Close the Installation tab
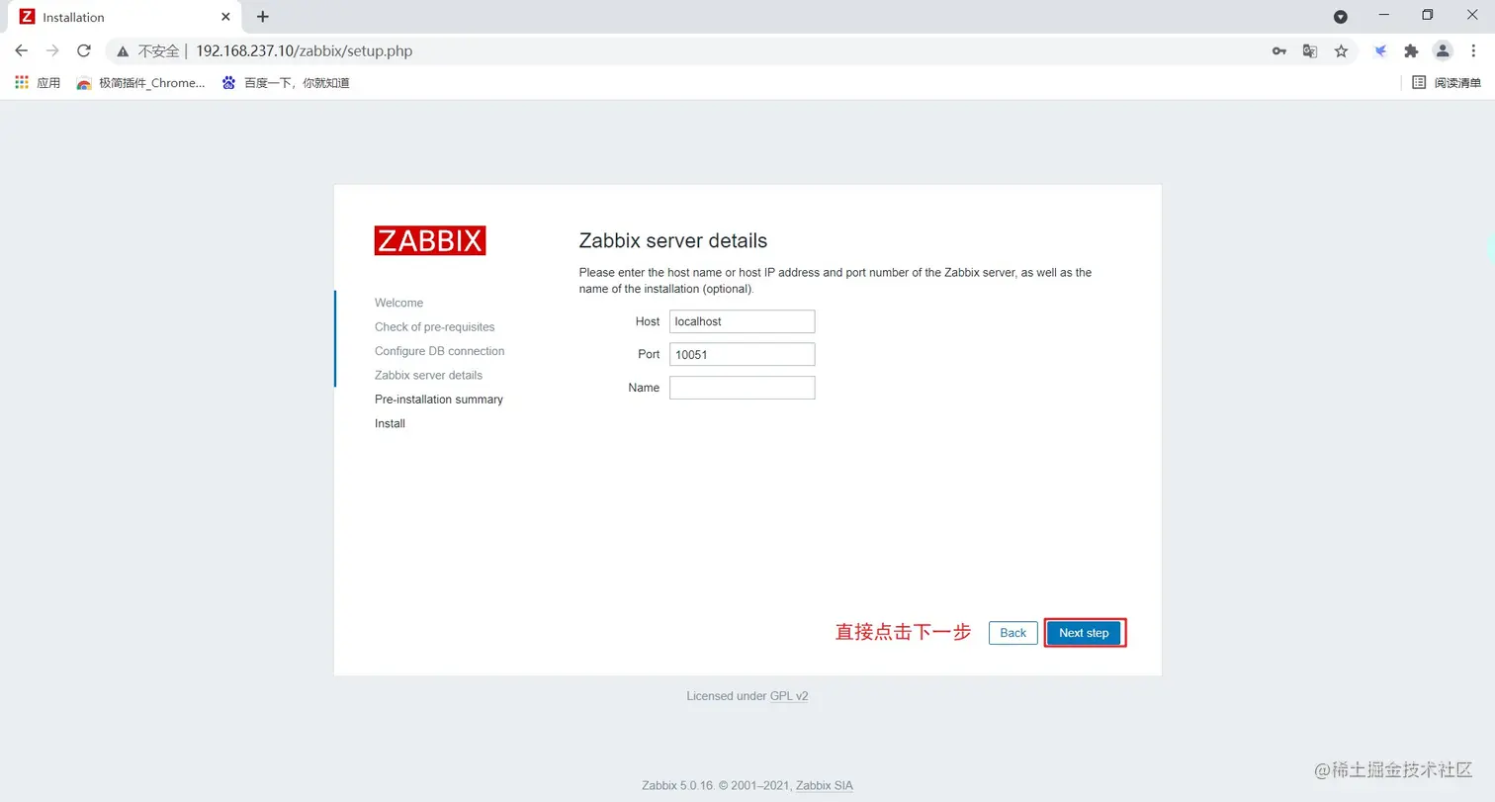 (x=225, y=17)
